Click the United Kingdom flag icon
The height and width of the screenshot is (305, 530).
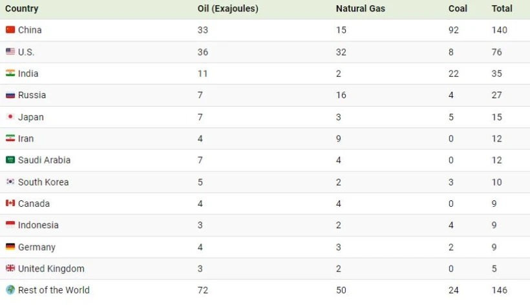(10, 268)
